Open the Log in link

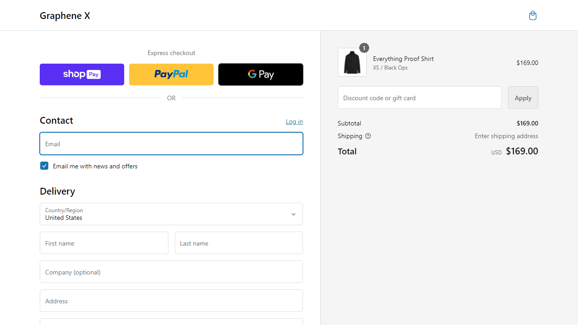coord(294,121)
